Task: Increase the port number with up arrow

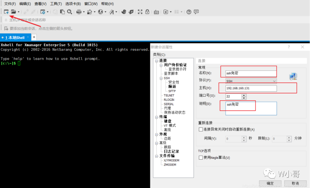Action: point(244,95)
